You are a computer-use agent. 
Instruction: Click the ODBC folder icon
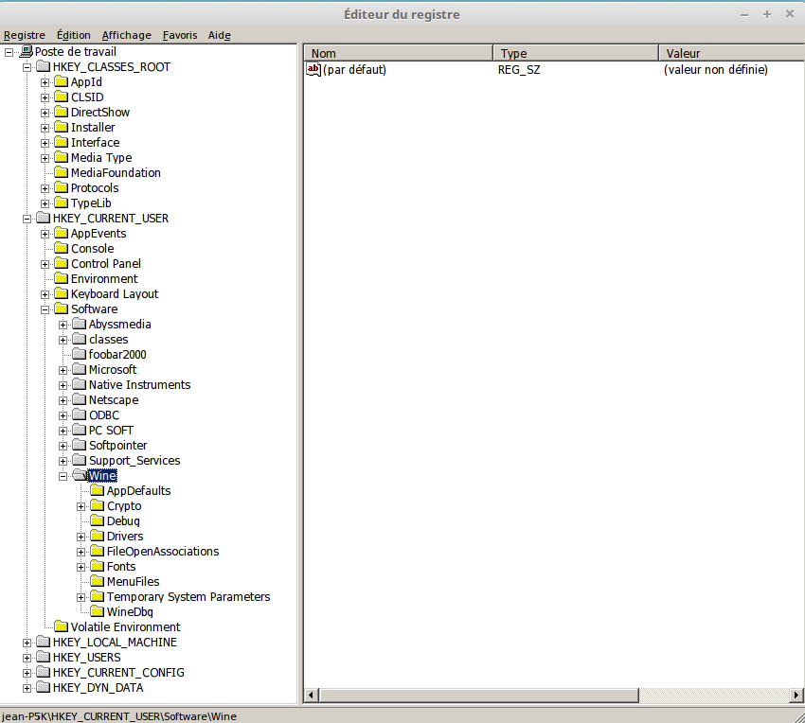coord(80,415)
